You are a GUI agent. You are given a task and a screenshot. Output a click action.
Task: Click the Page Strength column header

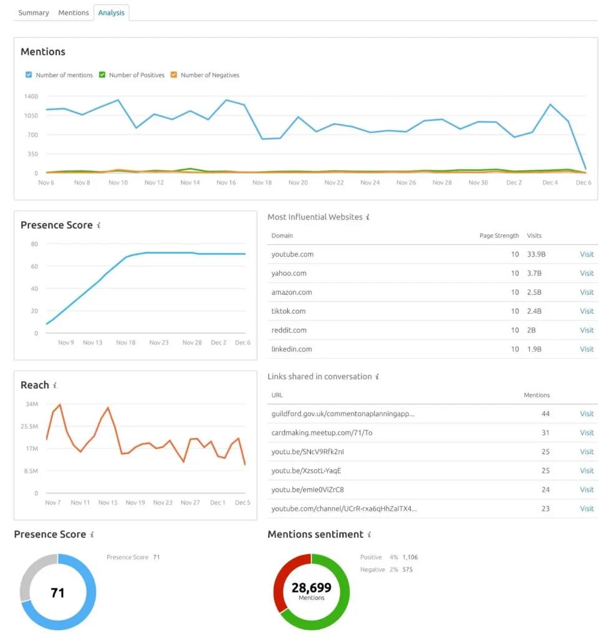point(498,236)
